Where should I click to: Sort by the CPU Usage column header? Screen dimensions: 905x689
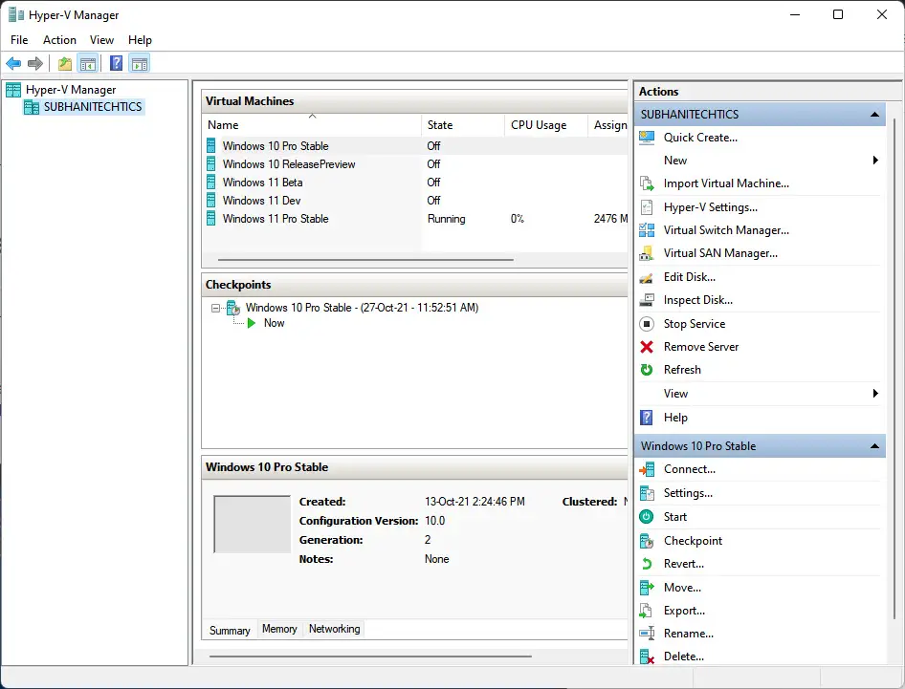point(546,125)
